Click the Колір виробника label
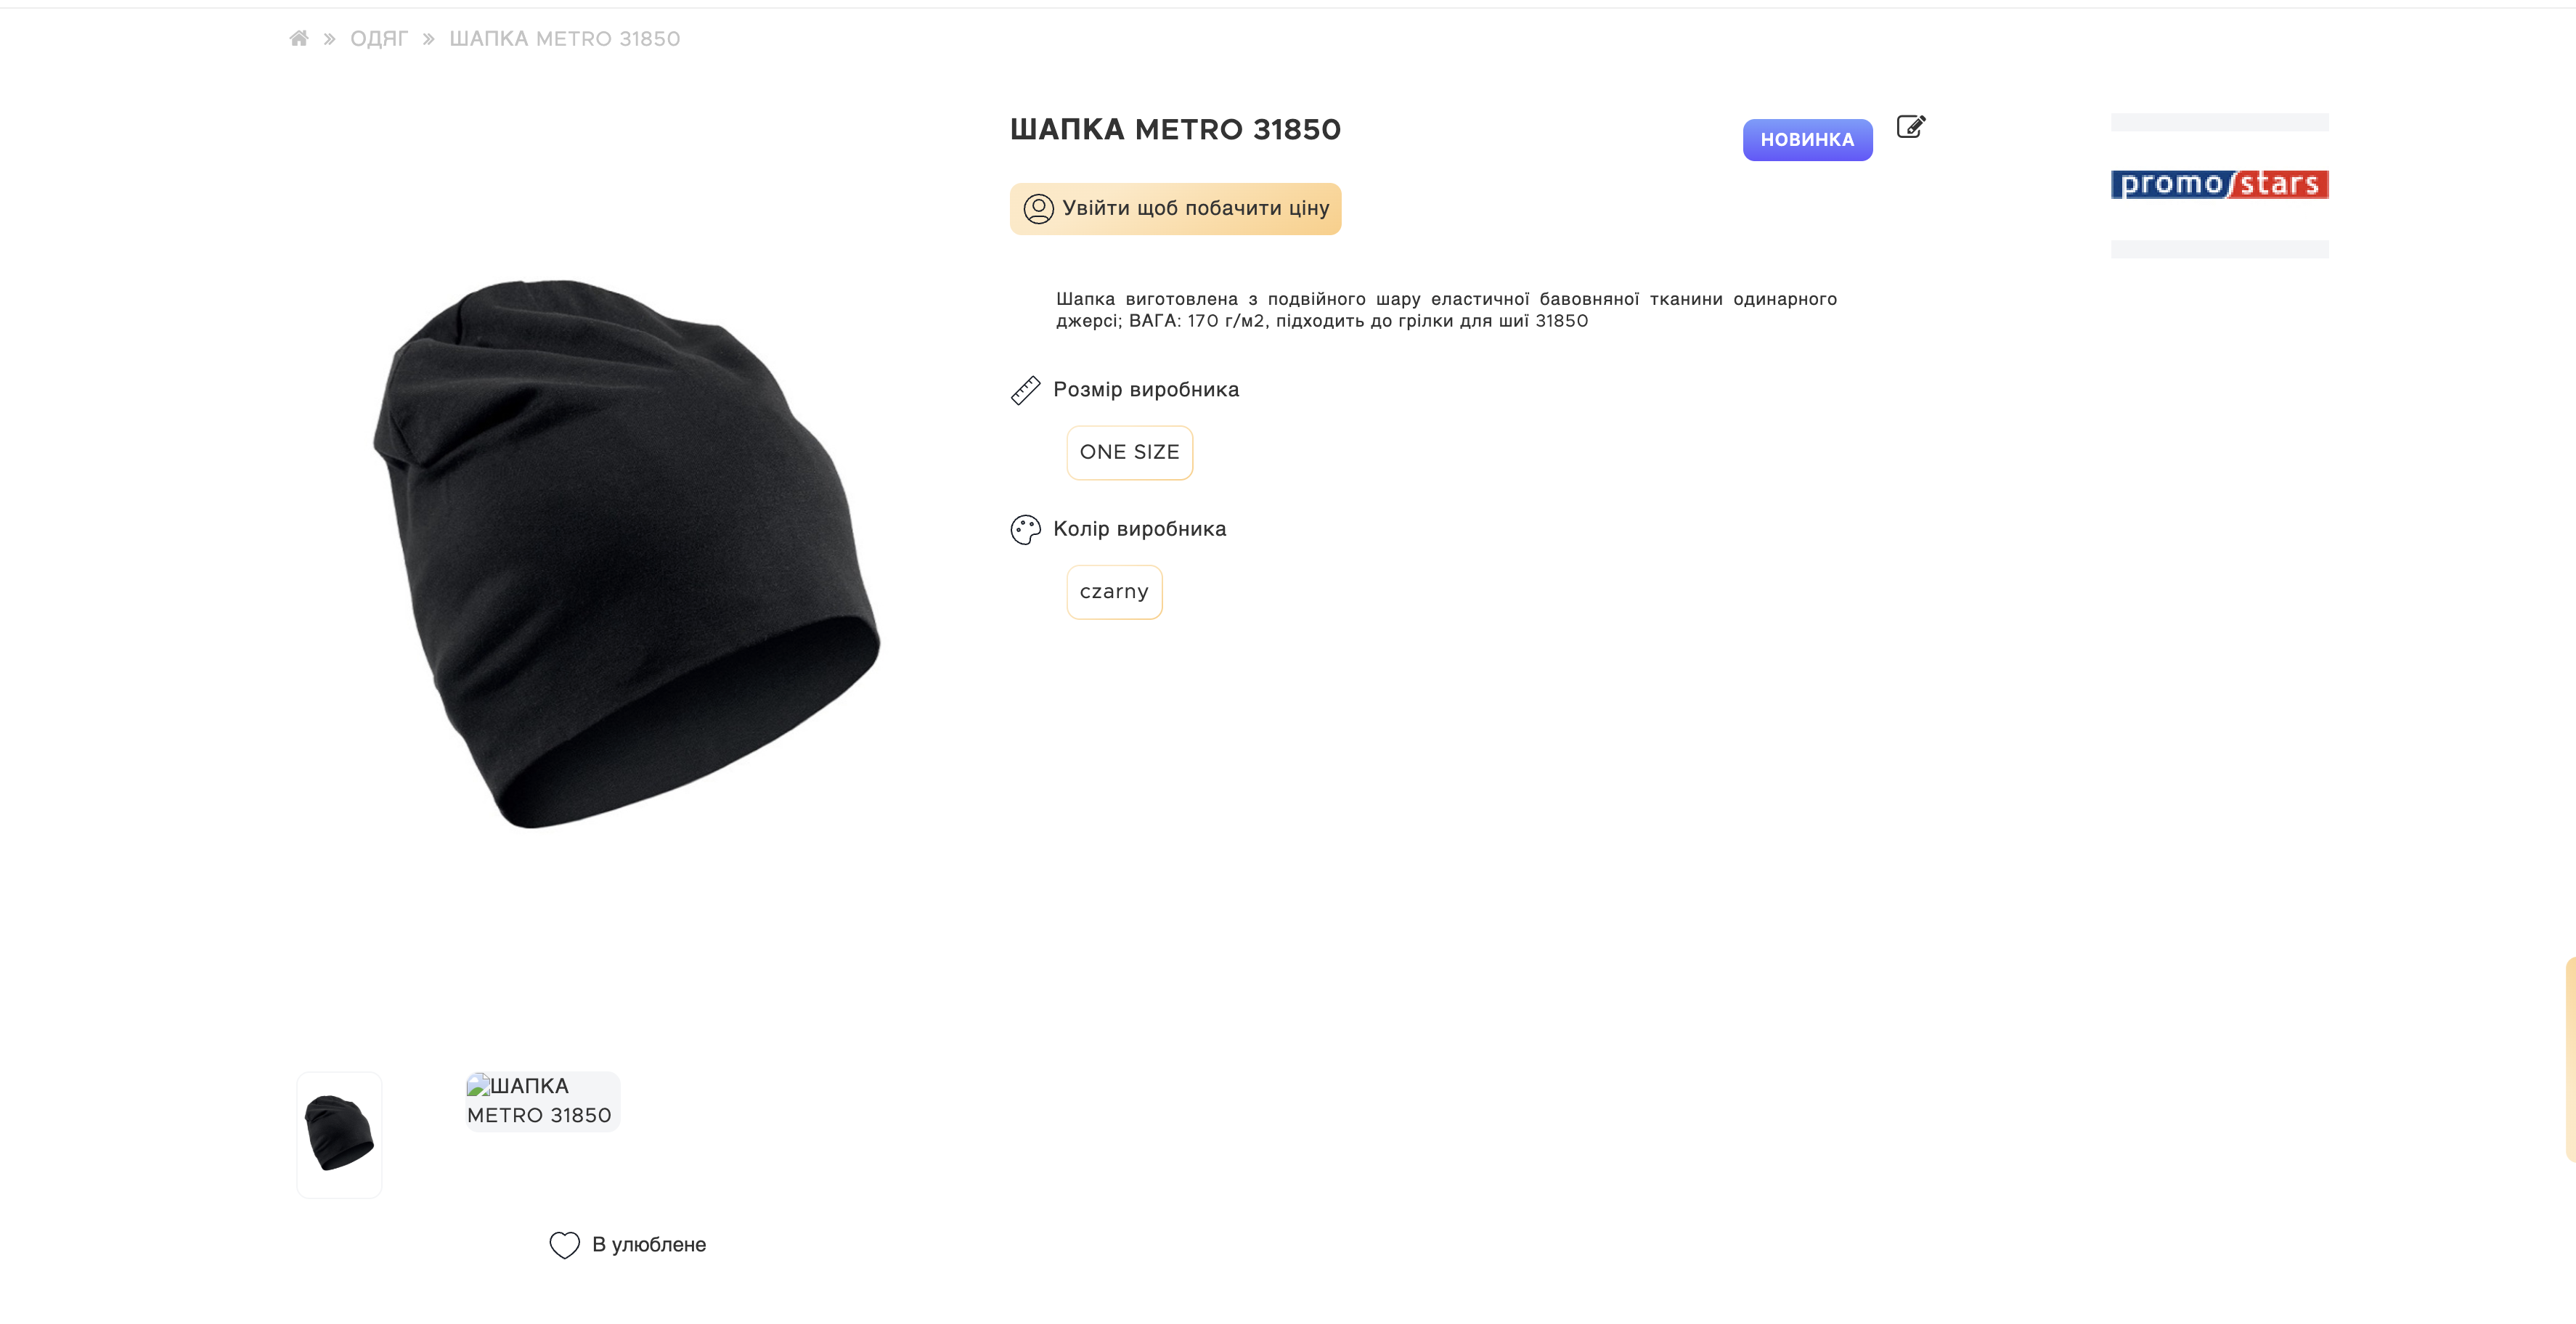Image resolution: width=2576 pixels, height=1324 pixels. [1139, 529]
